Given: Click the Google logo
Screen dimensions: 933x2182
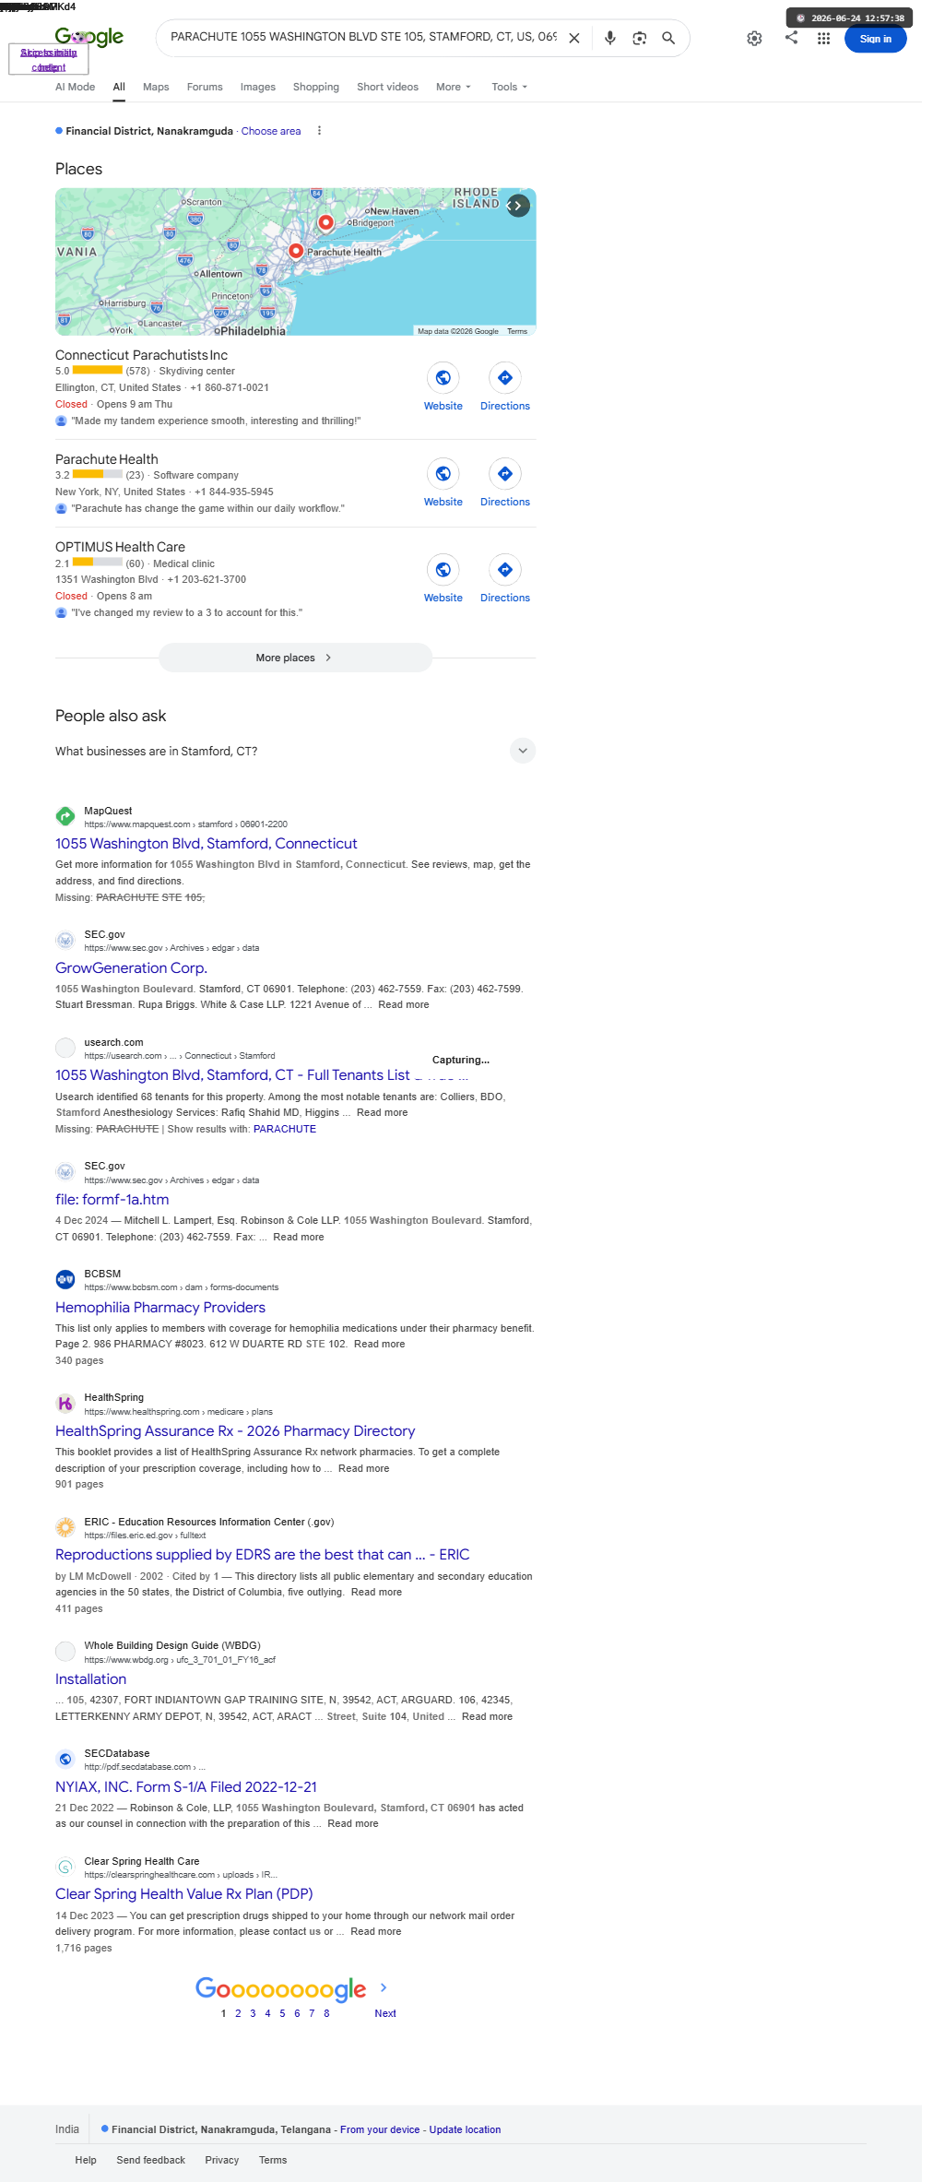Looking at the screenshot, I should (89, 37).
